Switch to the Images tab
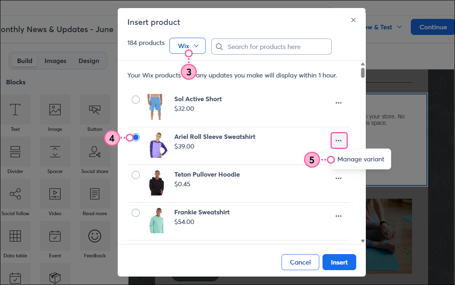Screen dimensions: 455x285 coord(55,61)
